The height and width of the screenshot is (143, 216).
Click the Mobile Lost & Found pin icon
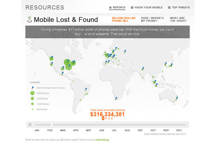(29, 19)
